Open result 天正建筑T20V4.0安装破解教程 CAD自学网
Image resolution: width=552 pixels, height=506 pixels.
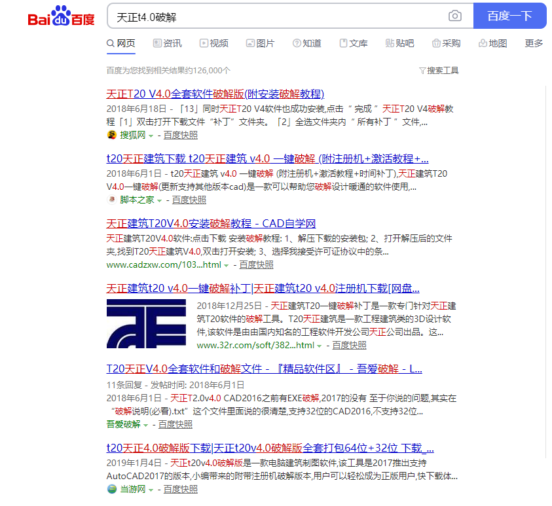pos(211,223)
